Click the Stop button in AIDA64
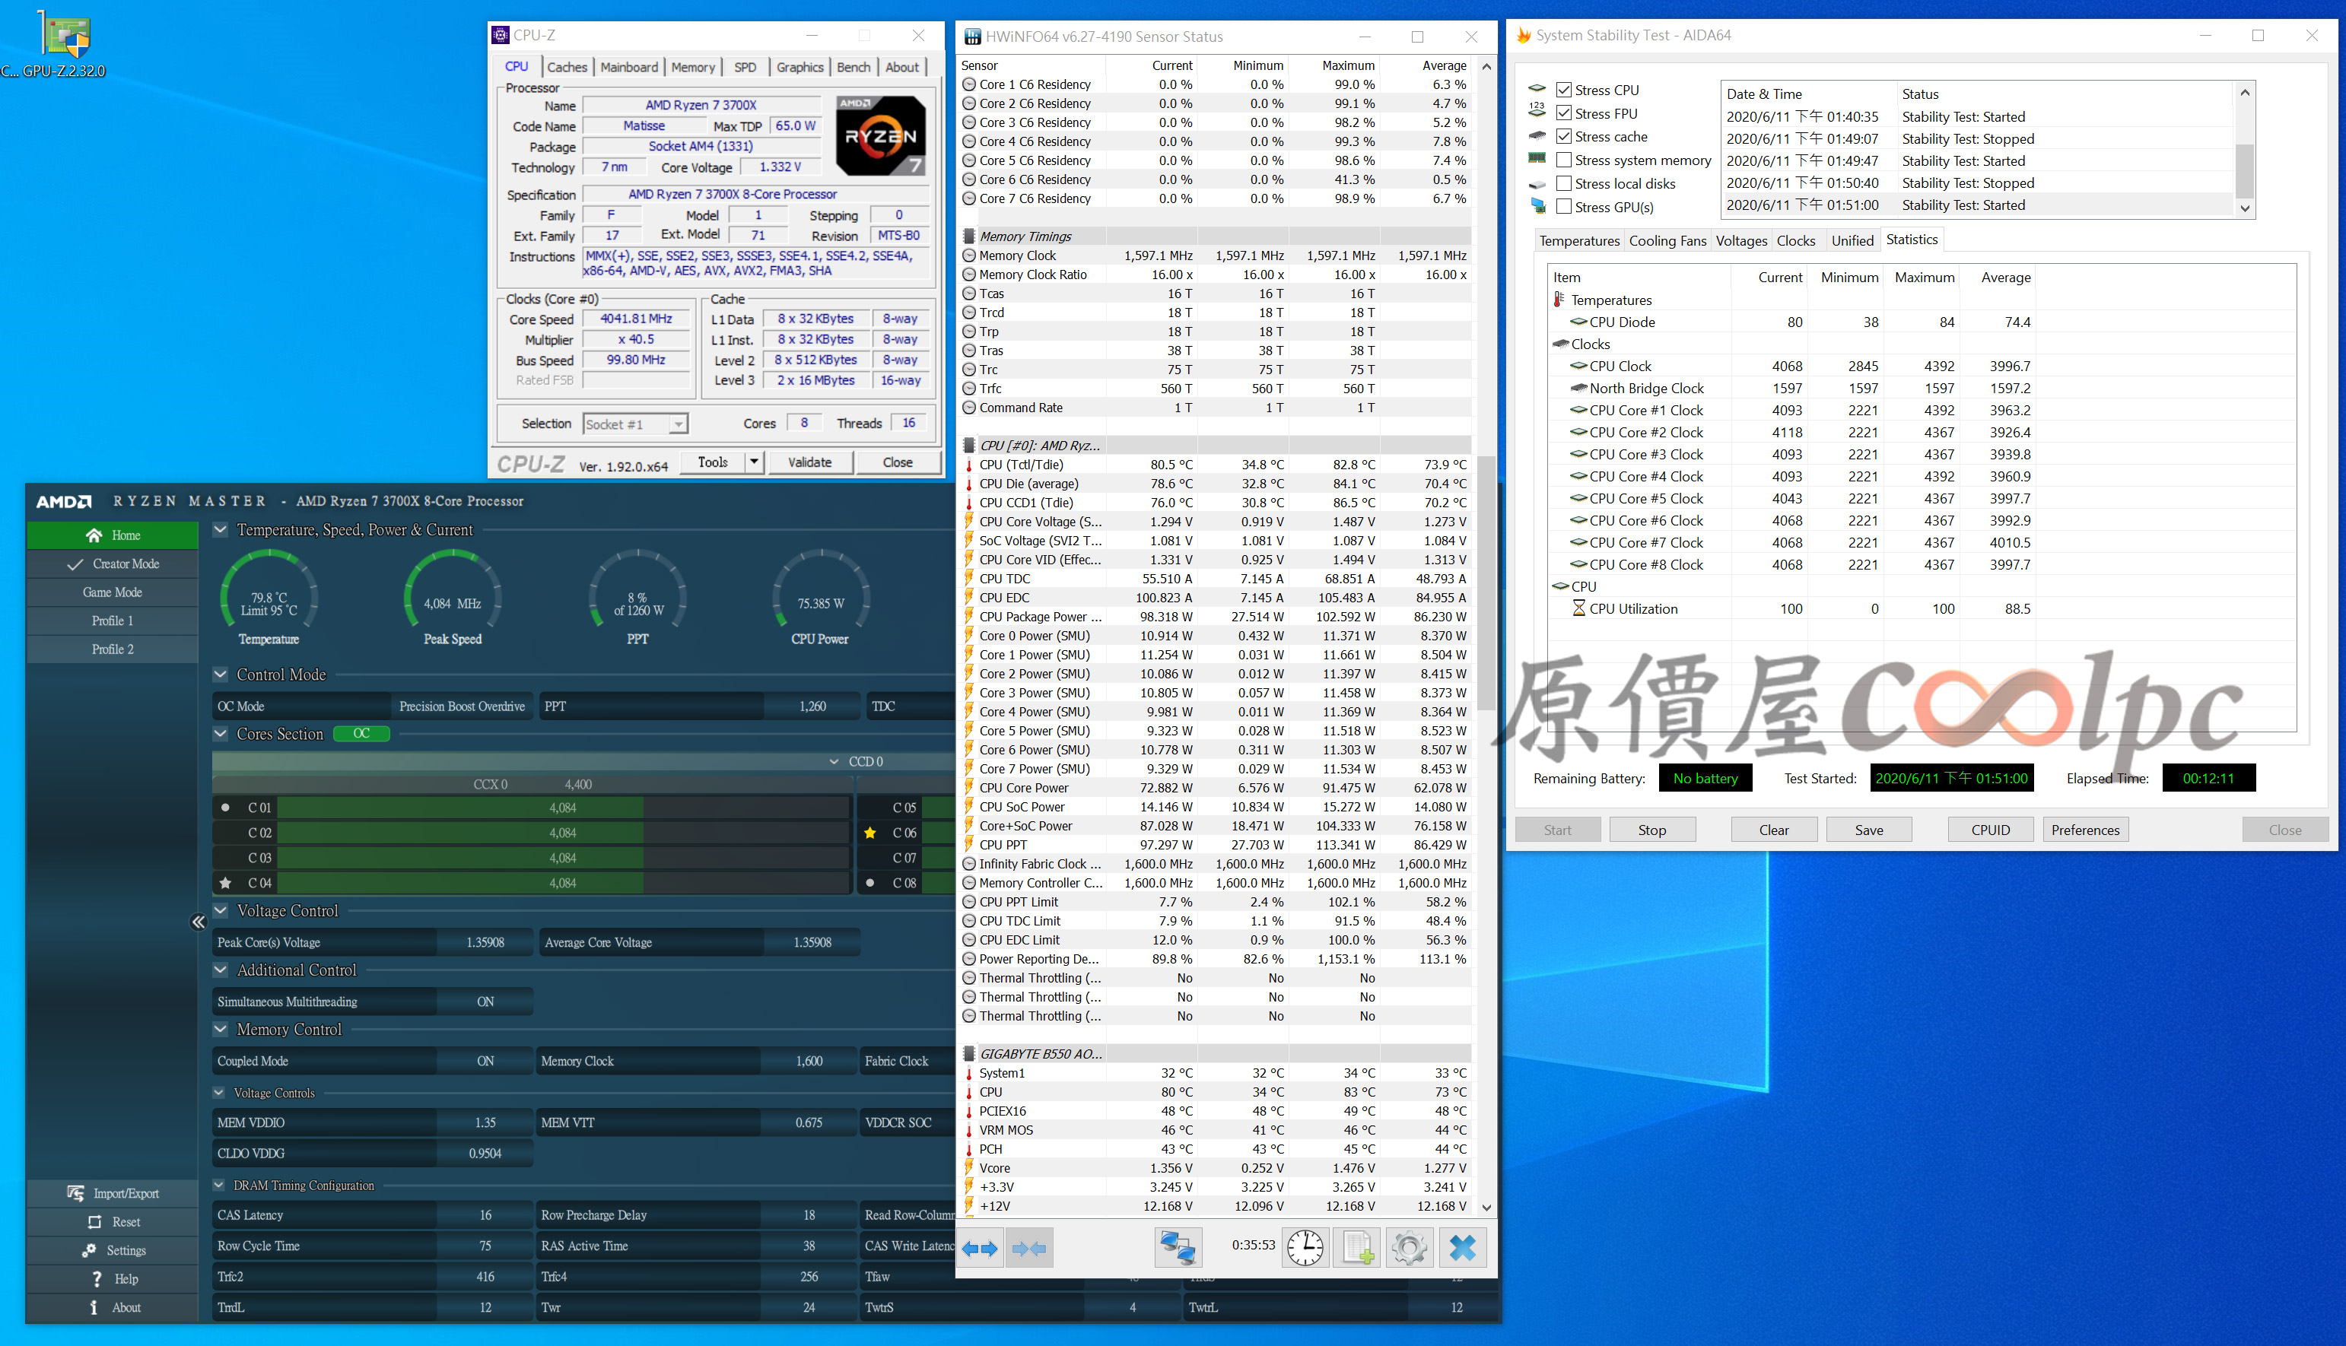 click(1651, 830)
